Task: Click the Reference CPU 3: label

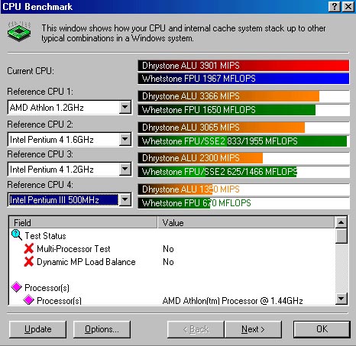Action: tap(40, 154)
